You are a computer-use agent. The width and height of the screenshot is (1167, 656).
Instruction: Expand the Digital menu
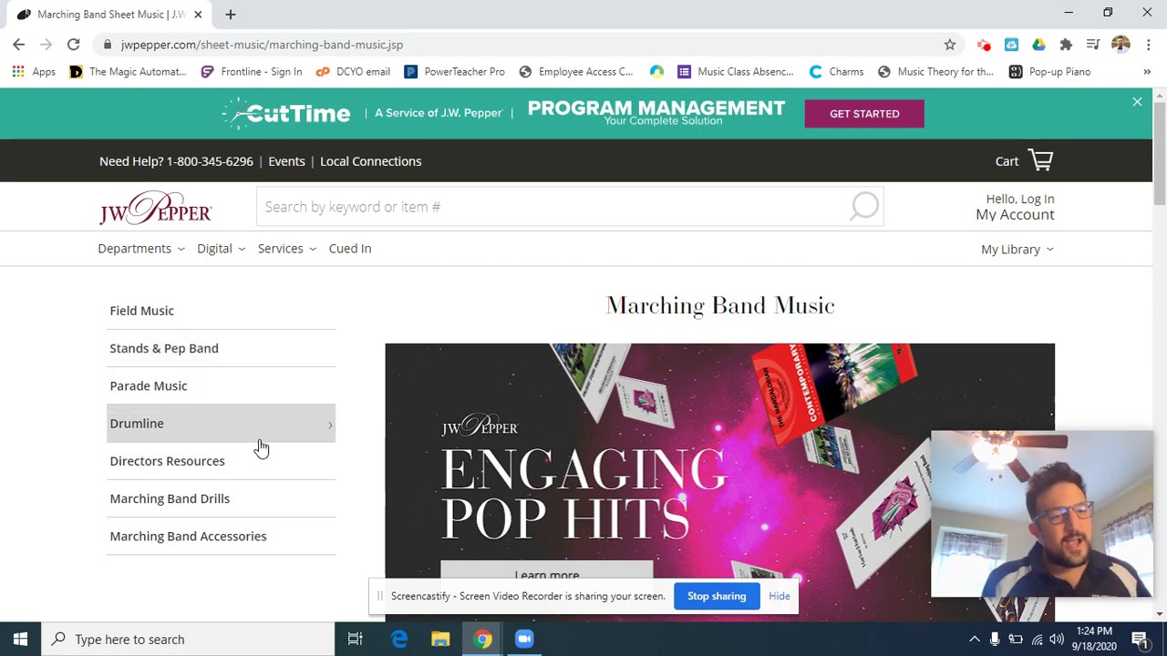221,249
